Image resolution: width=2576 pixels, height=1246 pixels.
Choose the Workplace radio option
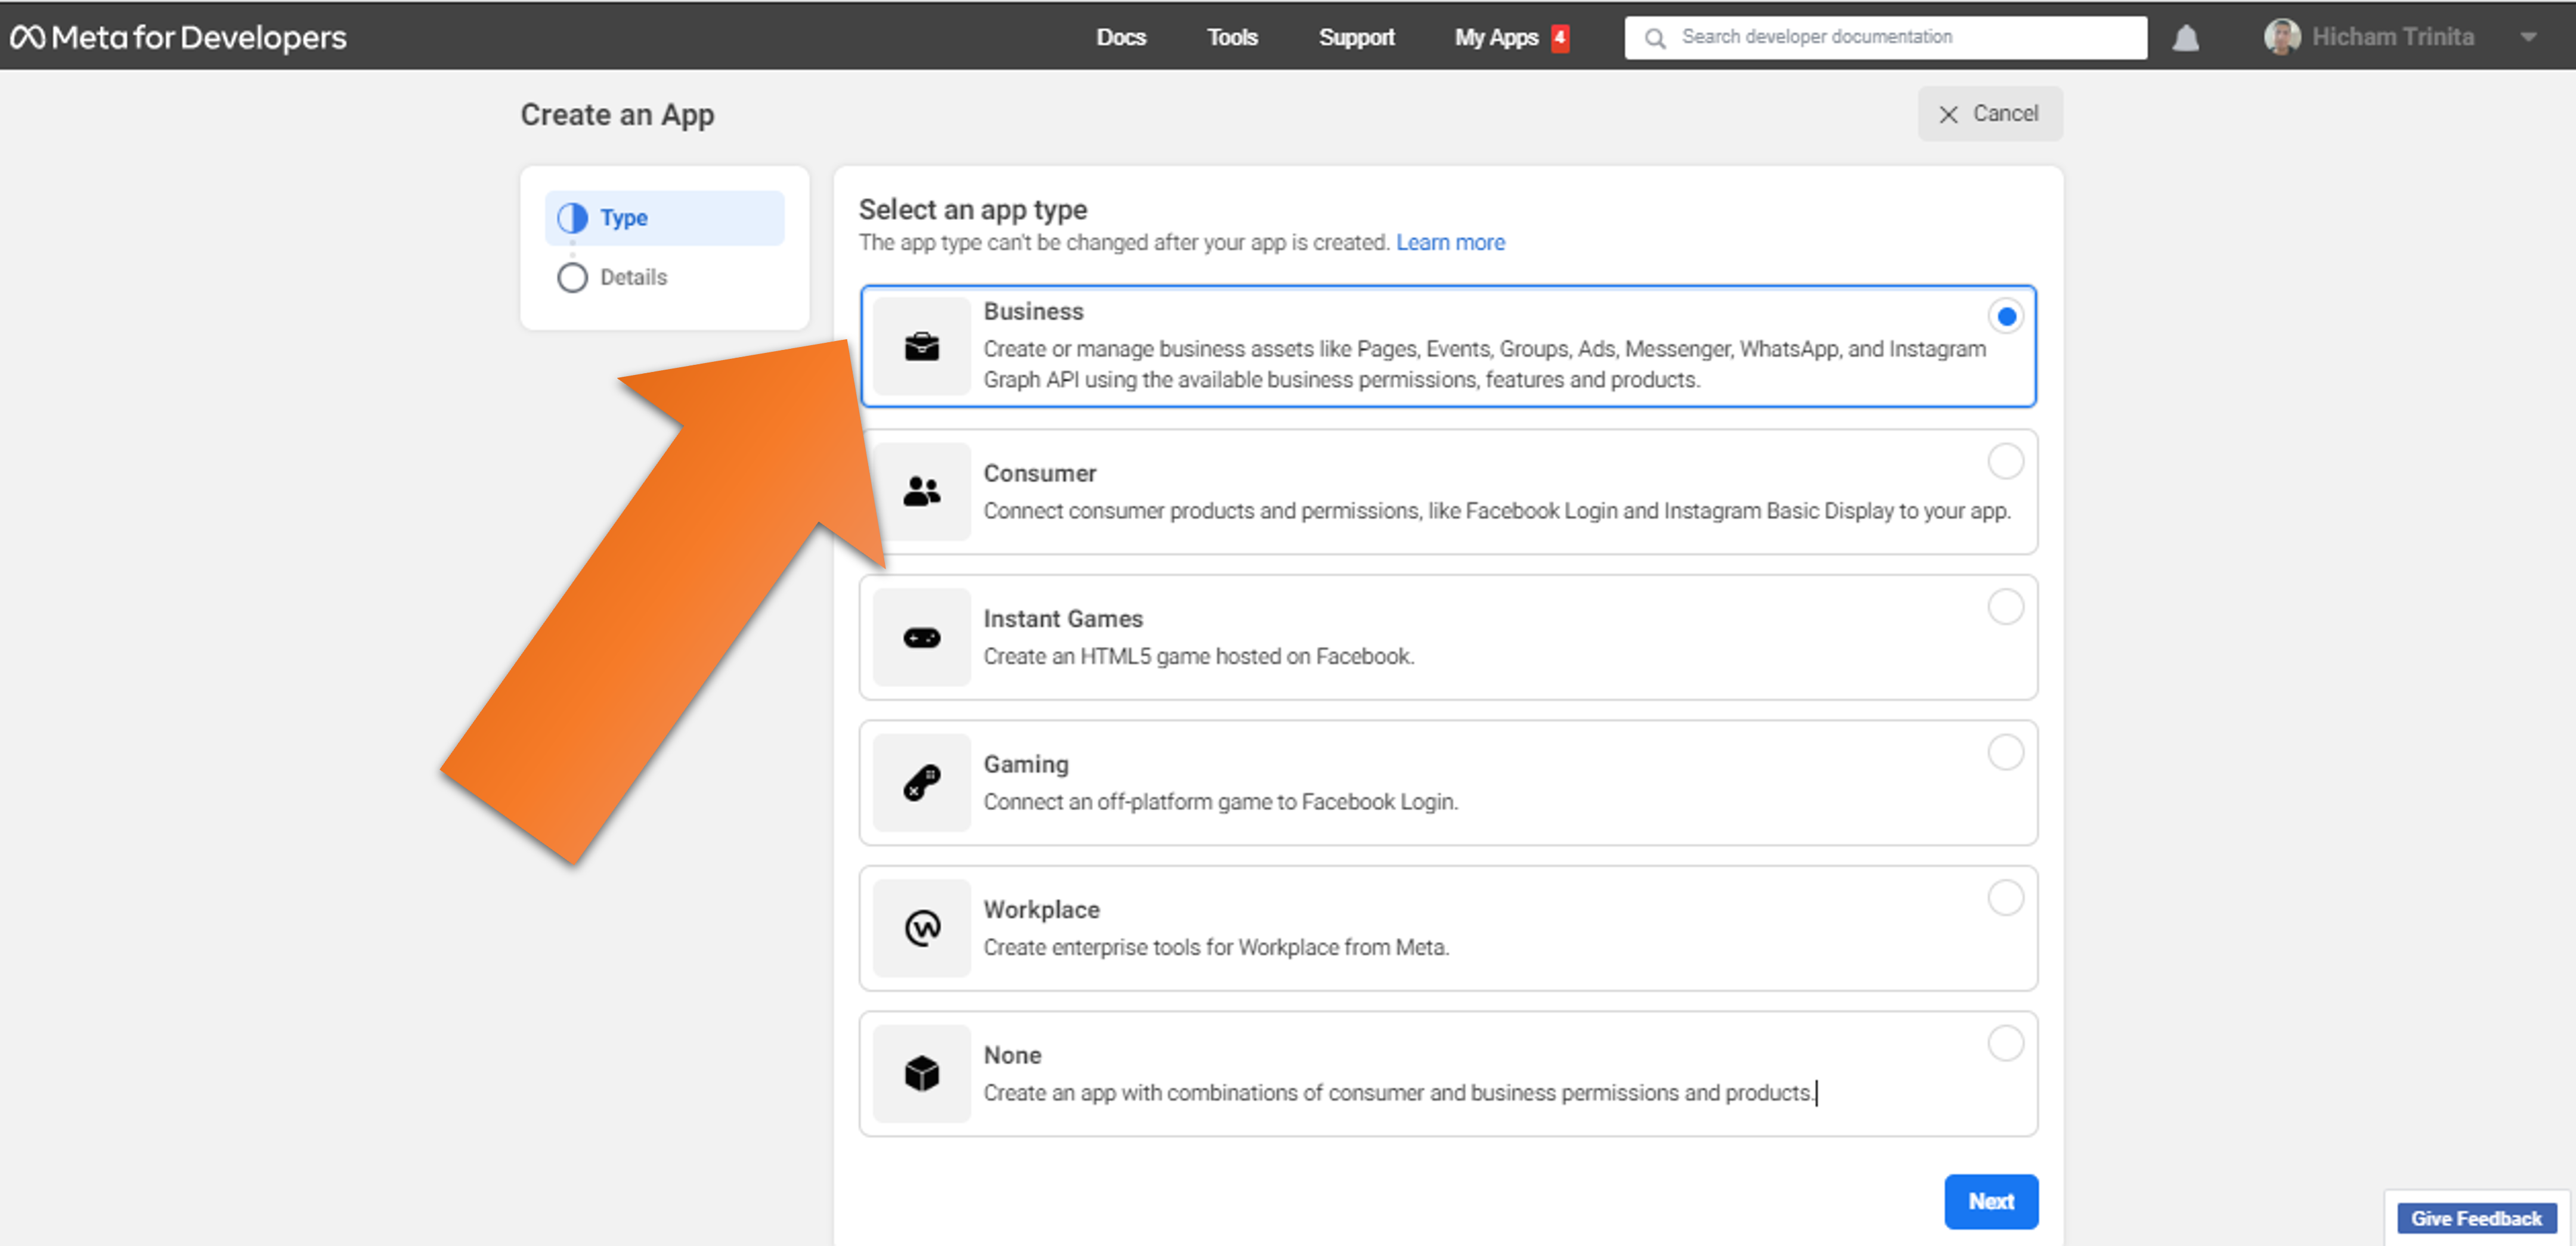pos(2005,898)
